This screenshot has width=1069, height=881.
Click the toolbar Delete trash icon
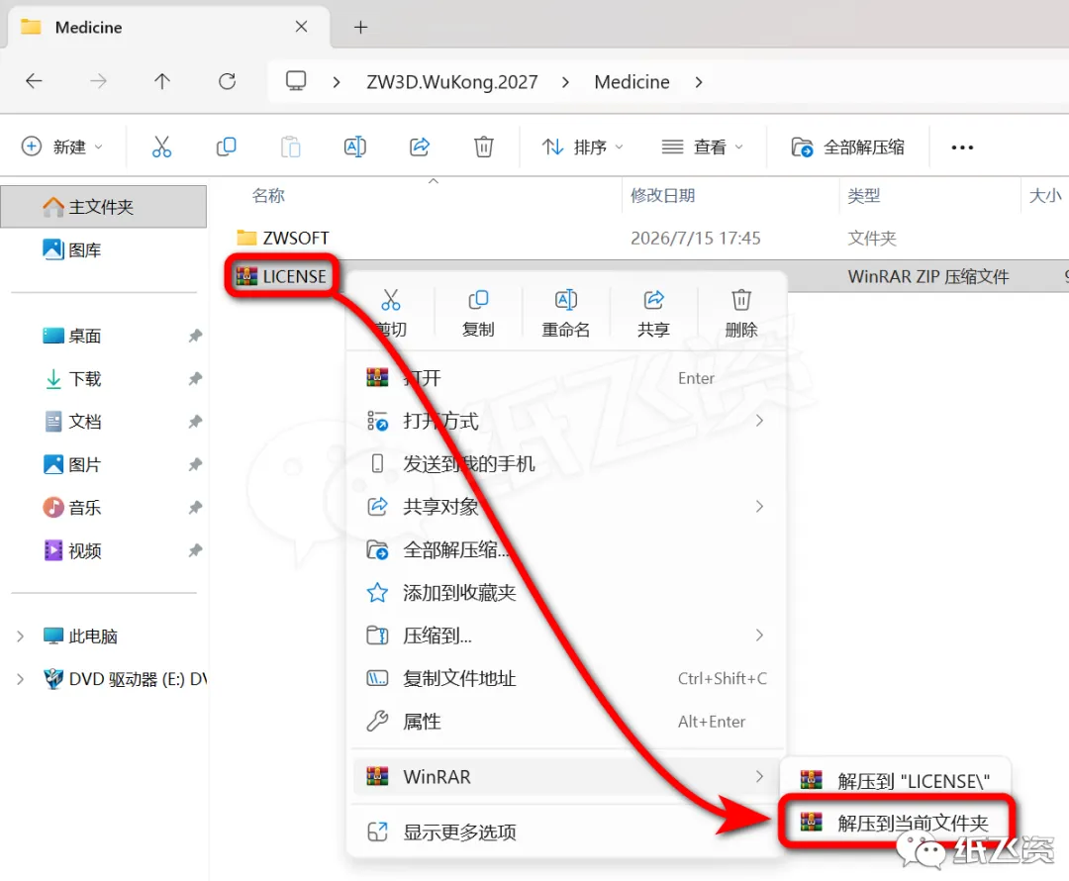point(483,147)
